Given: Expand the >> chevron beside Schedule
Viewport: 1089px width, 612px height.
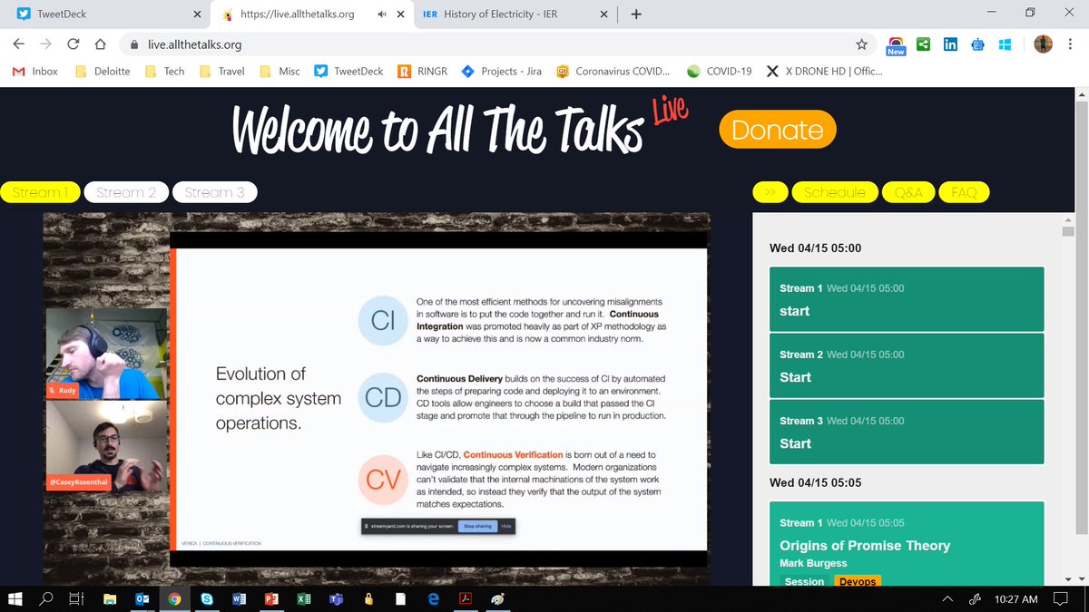Looking at the screenshot, I should pyautogui.click(x=770, y=191).
